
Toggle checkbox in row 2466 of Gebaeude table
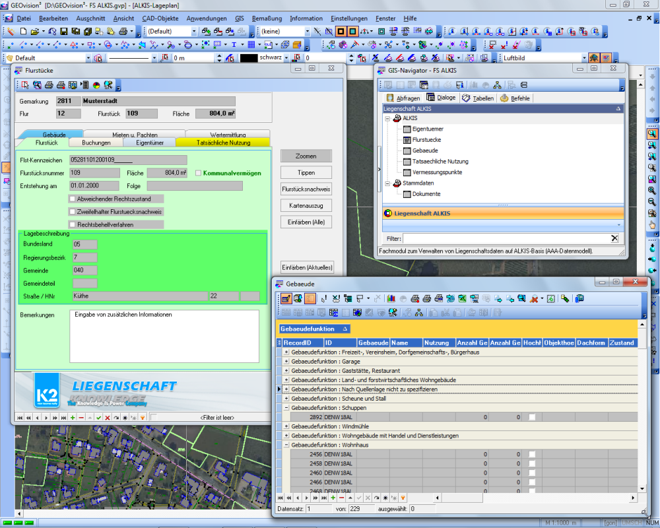pyautogui.click(x=532, y=482)
